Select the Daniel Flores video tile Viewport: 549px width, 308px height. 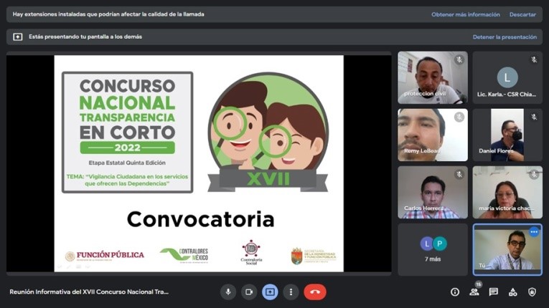click(x=507, y=135)
